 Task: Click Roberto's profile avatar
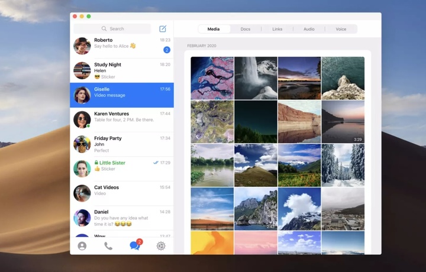coord(82,46)
